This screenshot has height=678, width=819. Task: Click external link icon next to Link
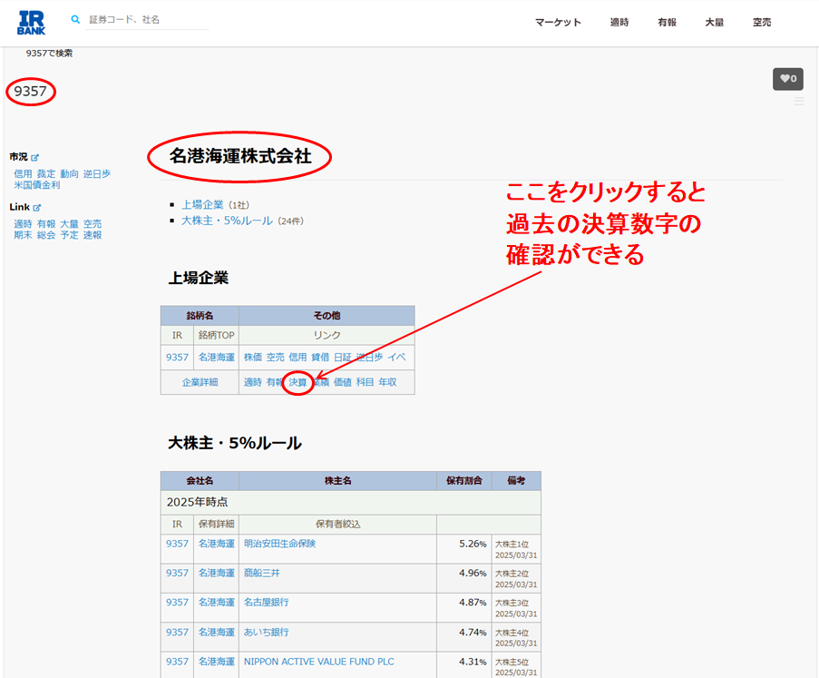coord(37,208)
